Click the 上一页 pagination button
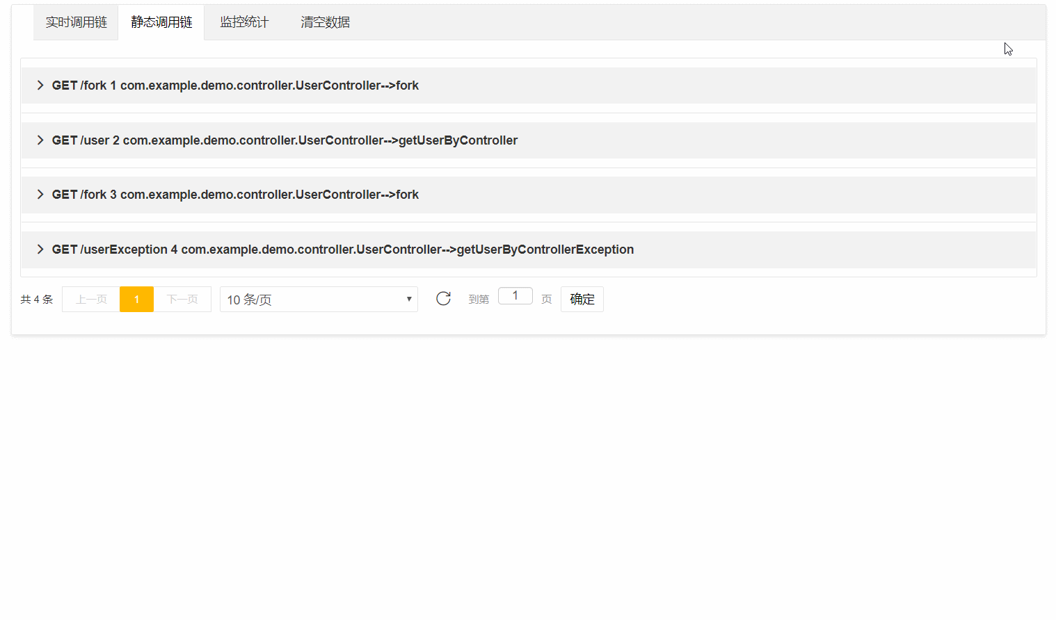1056x620 pixels. (x=90, y=299)
